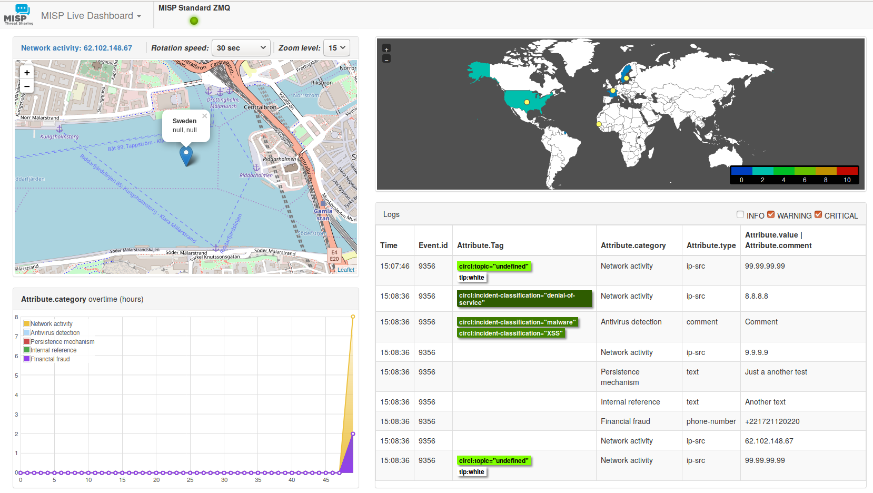Uncheck the WARNING log filter
Image resolution: width=873 pixels, height=493 pixels.
pyautogui.click(x=771, y=215)
